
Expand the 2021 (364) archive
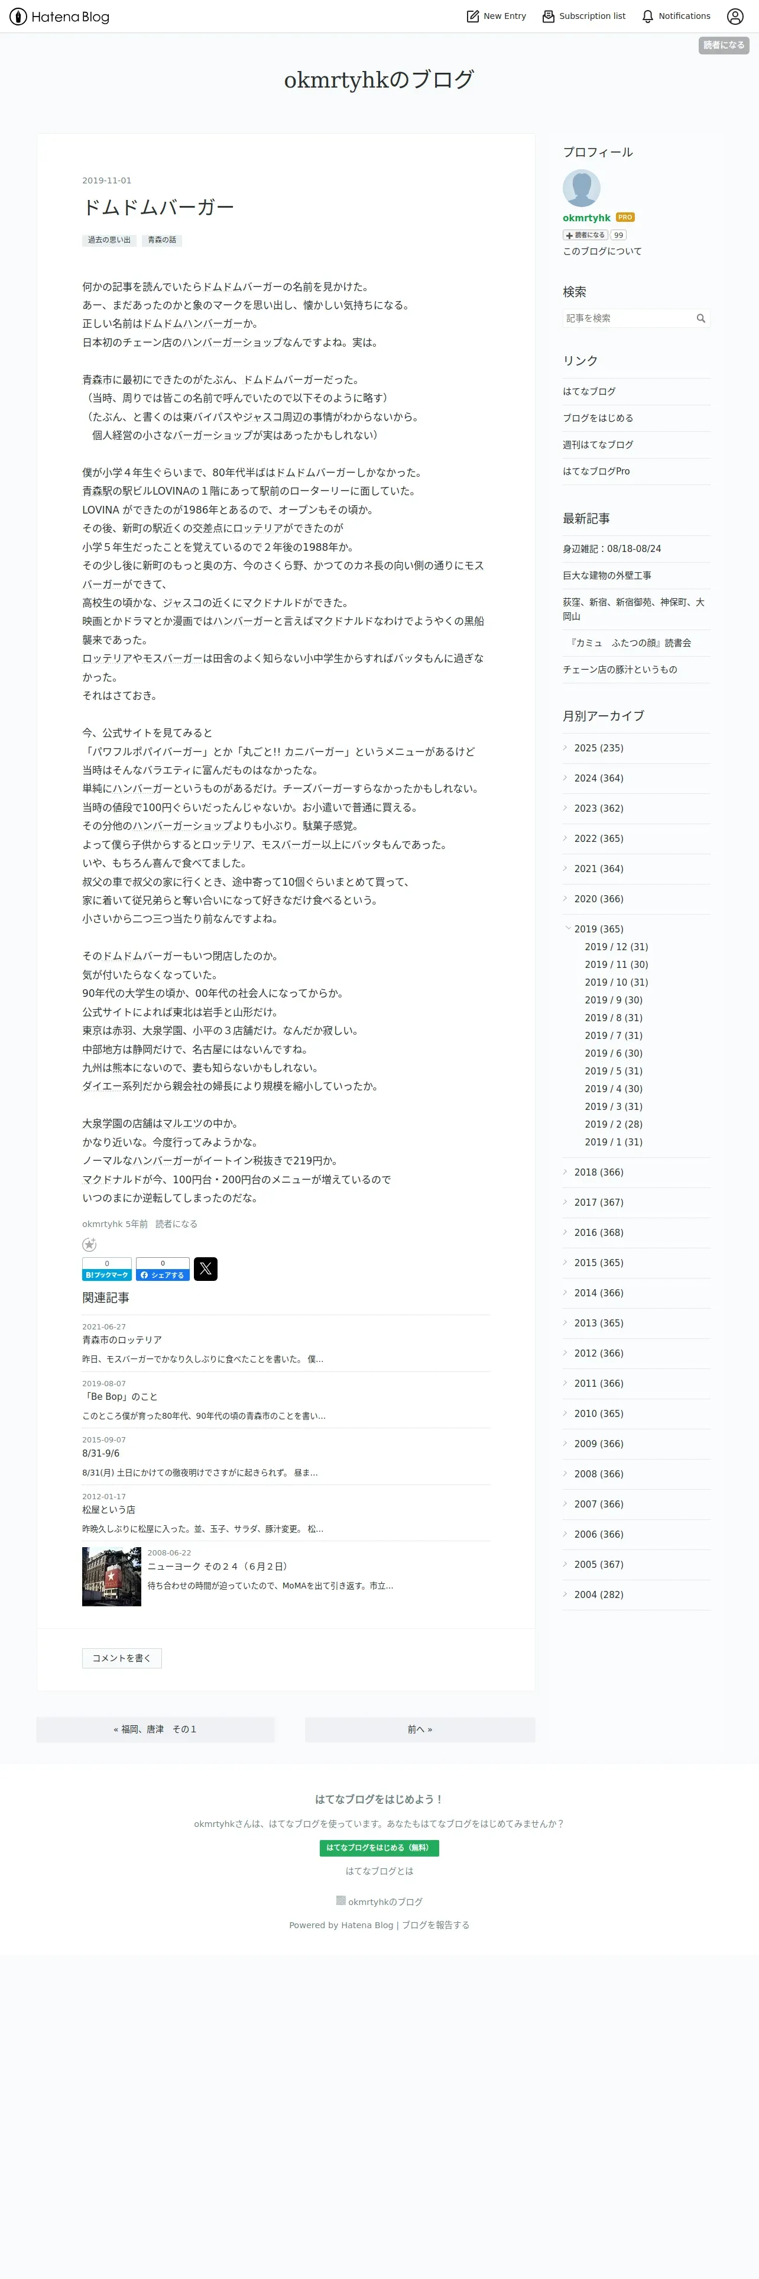tap(566, 868)
